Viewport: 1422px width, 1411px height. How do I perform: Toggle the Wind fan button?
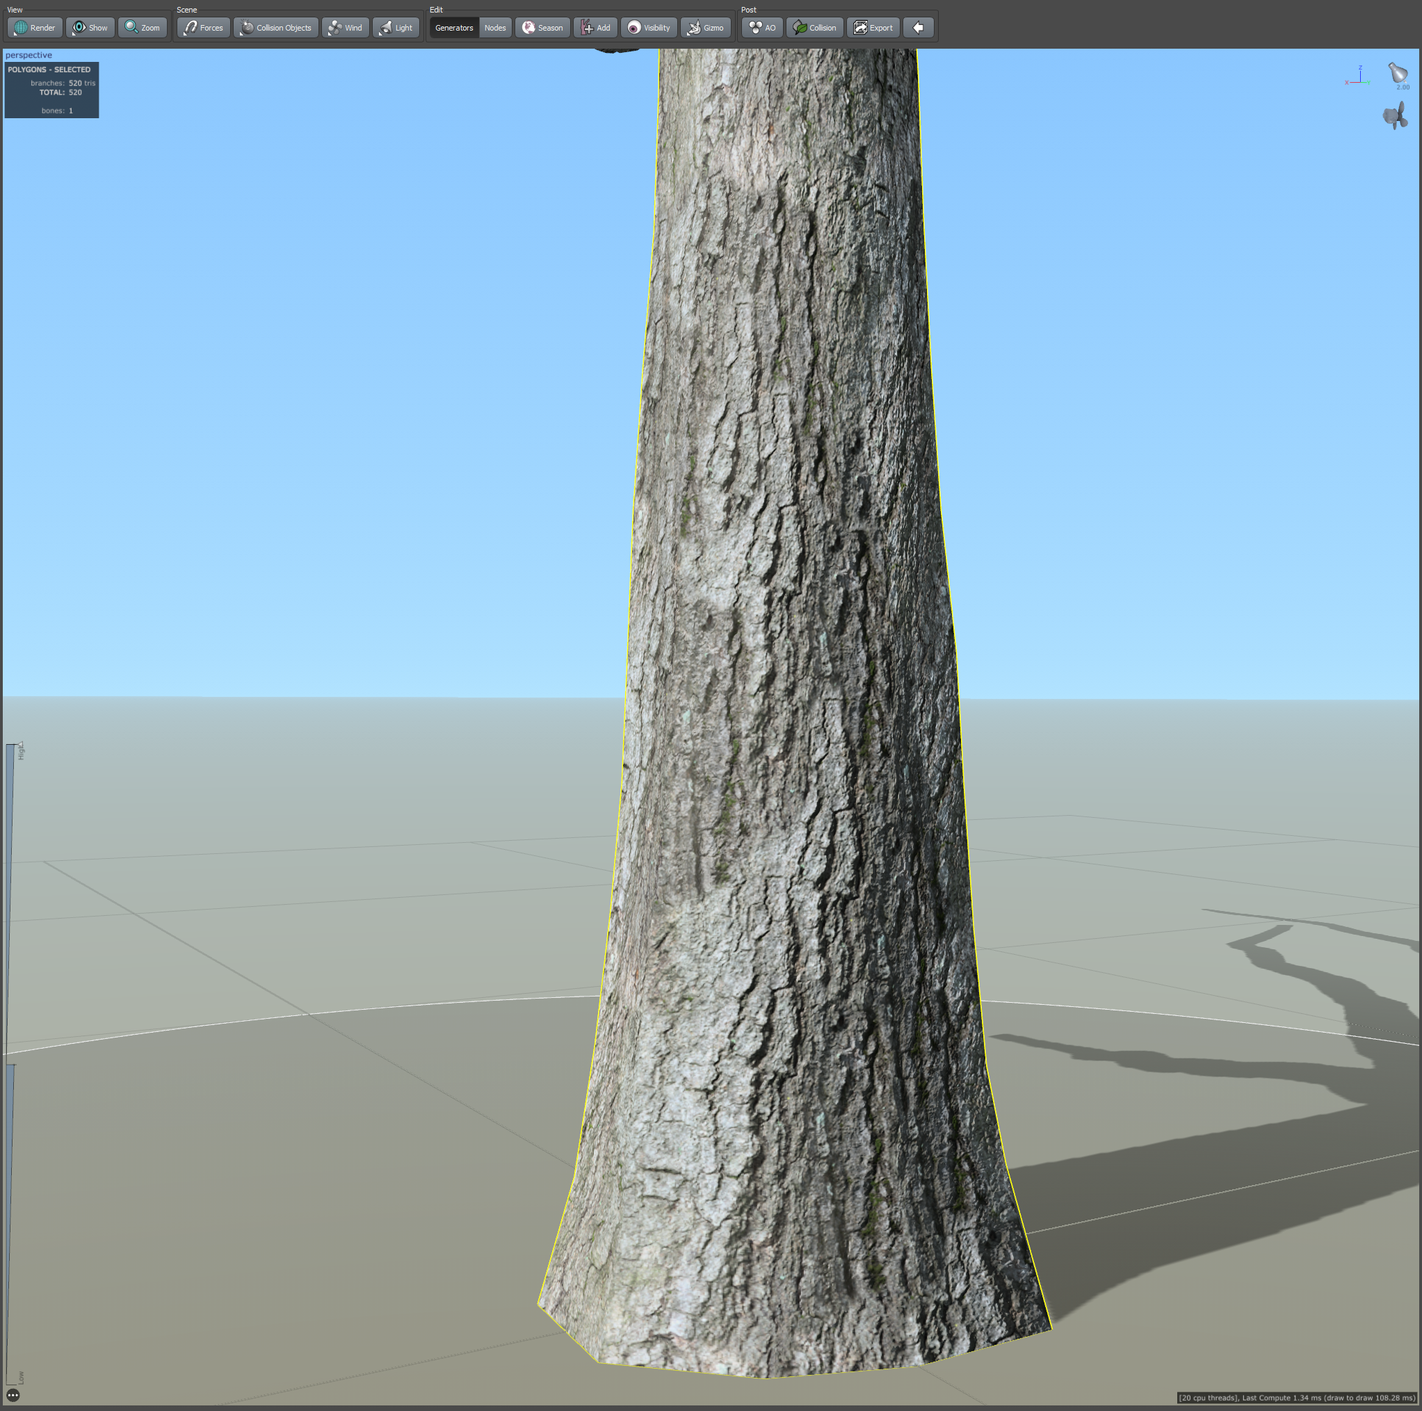coord(345,28)
